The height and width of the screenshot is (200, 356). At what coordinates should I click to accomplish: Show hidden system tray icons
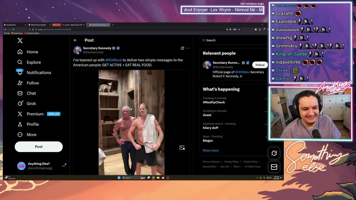pyautogui.click(x=257, y=178)
